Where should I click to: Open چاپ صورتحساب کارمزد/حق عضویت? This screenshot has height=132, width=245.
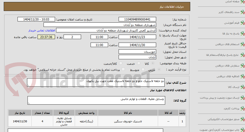(x=219, y=130)
